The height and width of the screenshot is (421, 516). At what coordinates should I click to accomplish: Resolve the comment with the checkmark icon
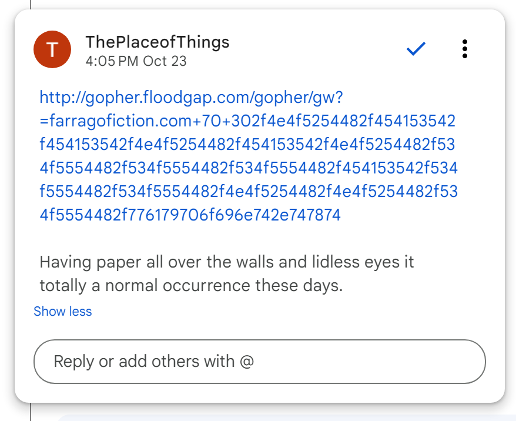click(x=416, y=50)
